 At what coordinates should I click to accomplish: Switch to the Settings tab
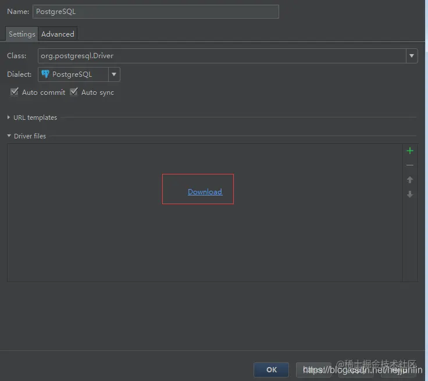point(22,34)
